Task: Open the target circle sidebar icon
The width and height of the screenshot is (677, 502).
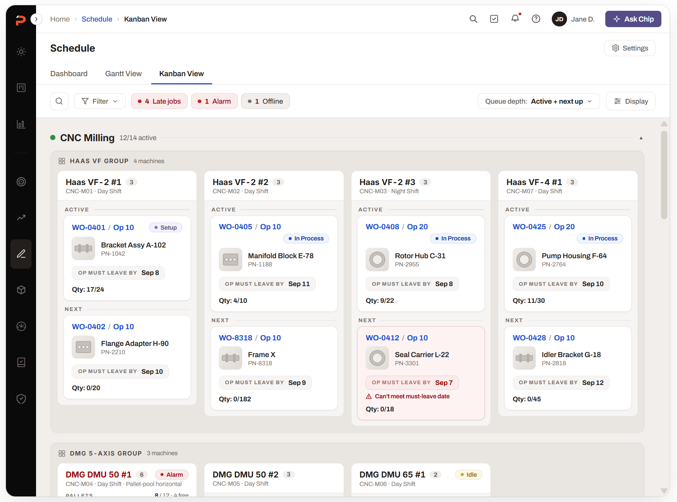Action: click(x=21, y=182)
